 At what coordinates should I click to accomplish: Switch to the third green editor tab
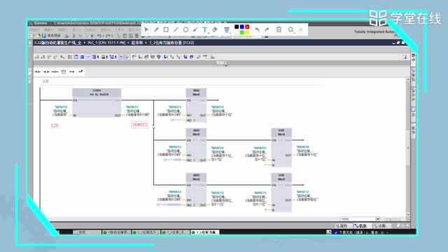(175, 232)
